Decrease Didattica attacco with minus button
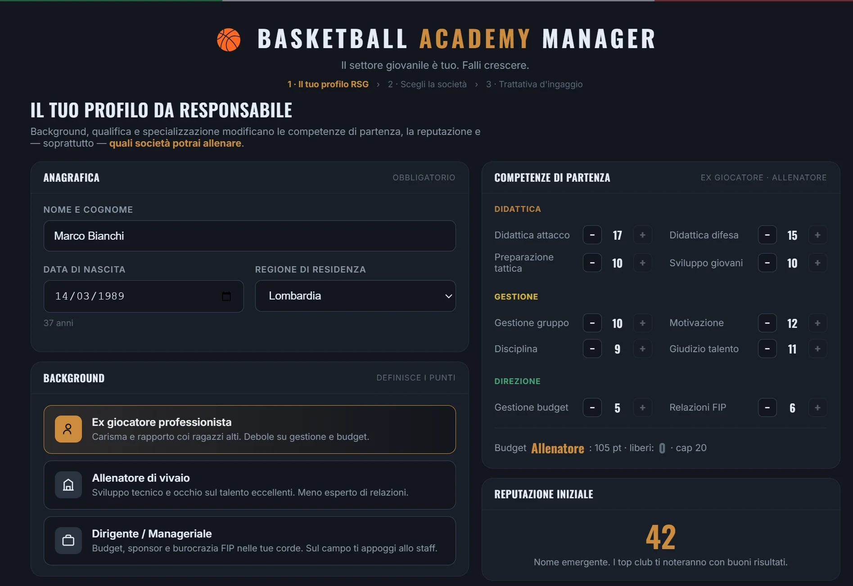Viewport: 853px width, 586px height. [592, 235]
